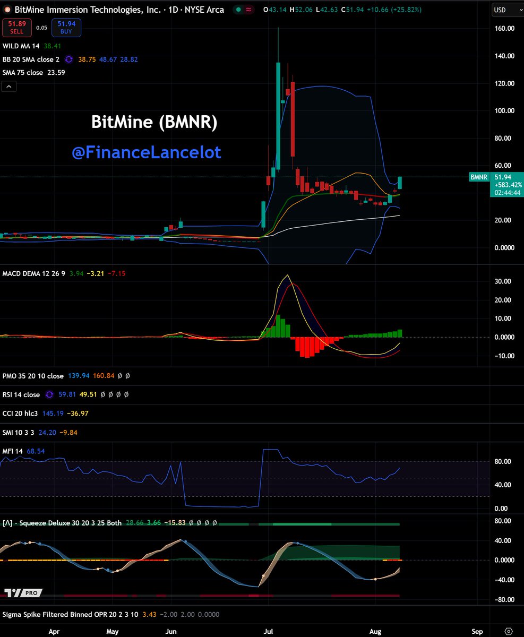Toggle the WILD MA 14 indicator
The height and width of the screenshot is (637, 524).
tap(19, 46)
